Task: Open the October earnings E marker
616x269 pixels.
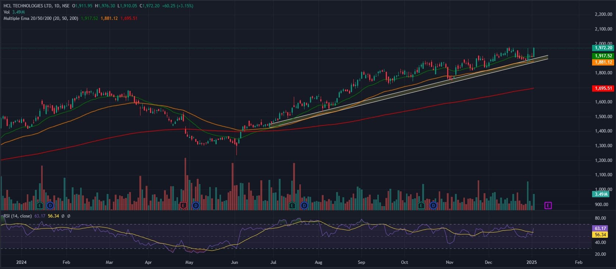Action: [421, 205]
